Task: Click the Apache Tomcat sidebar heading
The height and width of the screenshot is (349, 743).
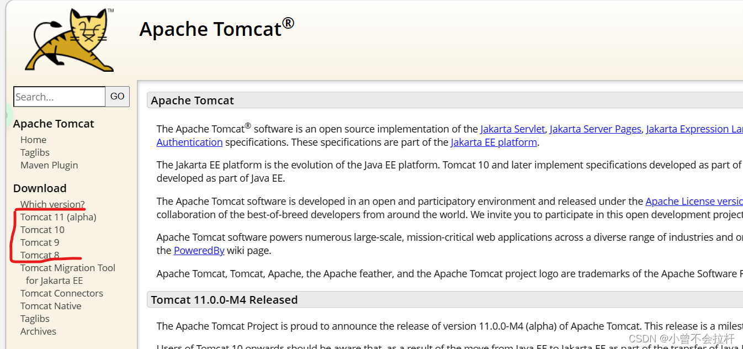Action: [x=54, y=124]
